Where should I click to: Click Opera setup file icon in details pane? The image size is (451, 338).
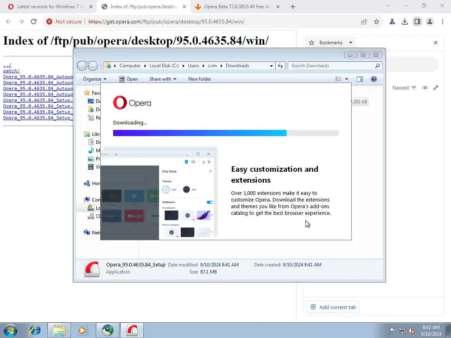tap(92, 269)
